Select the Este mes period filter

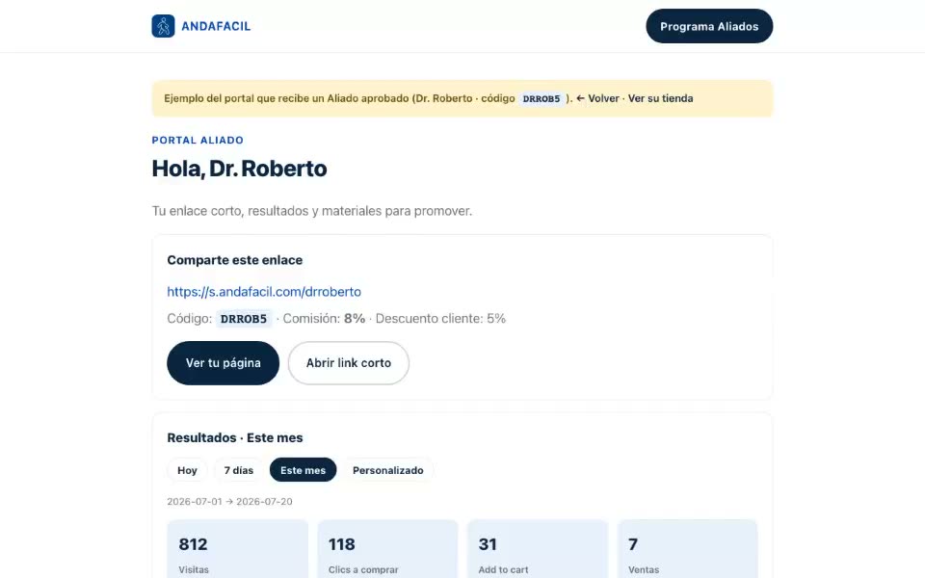pos(303,470)
